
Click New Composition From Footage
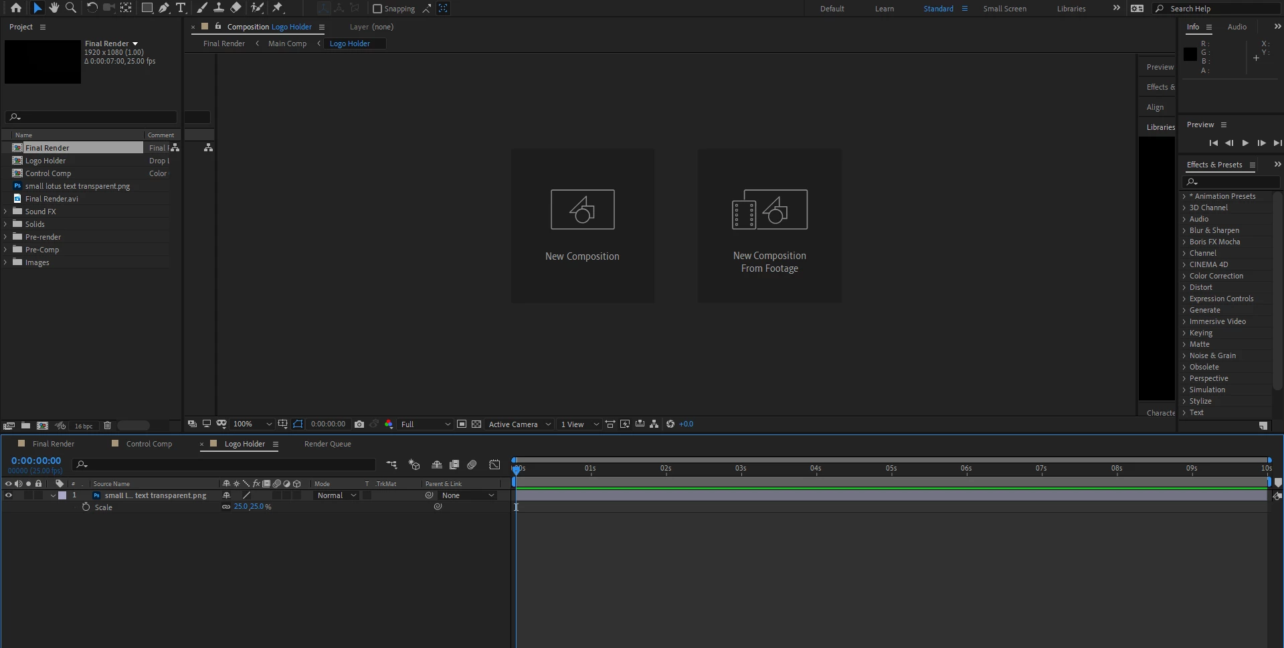[769, 226]
